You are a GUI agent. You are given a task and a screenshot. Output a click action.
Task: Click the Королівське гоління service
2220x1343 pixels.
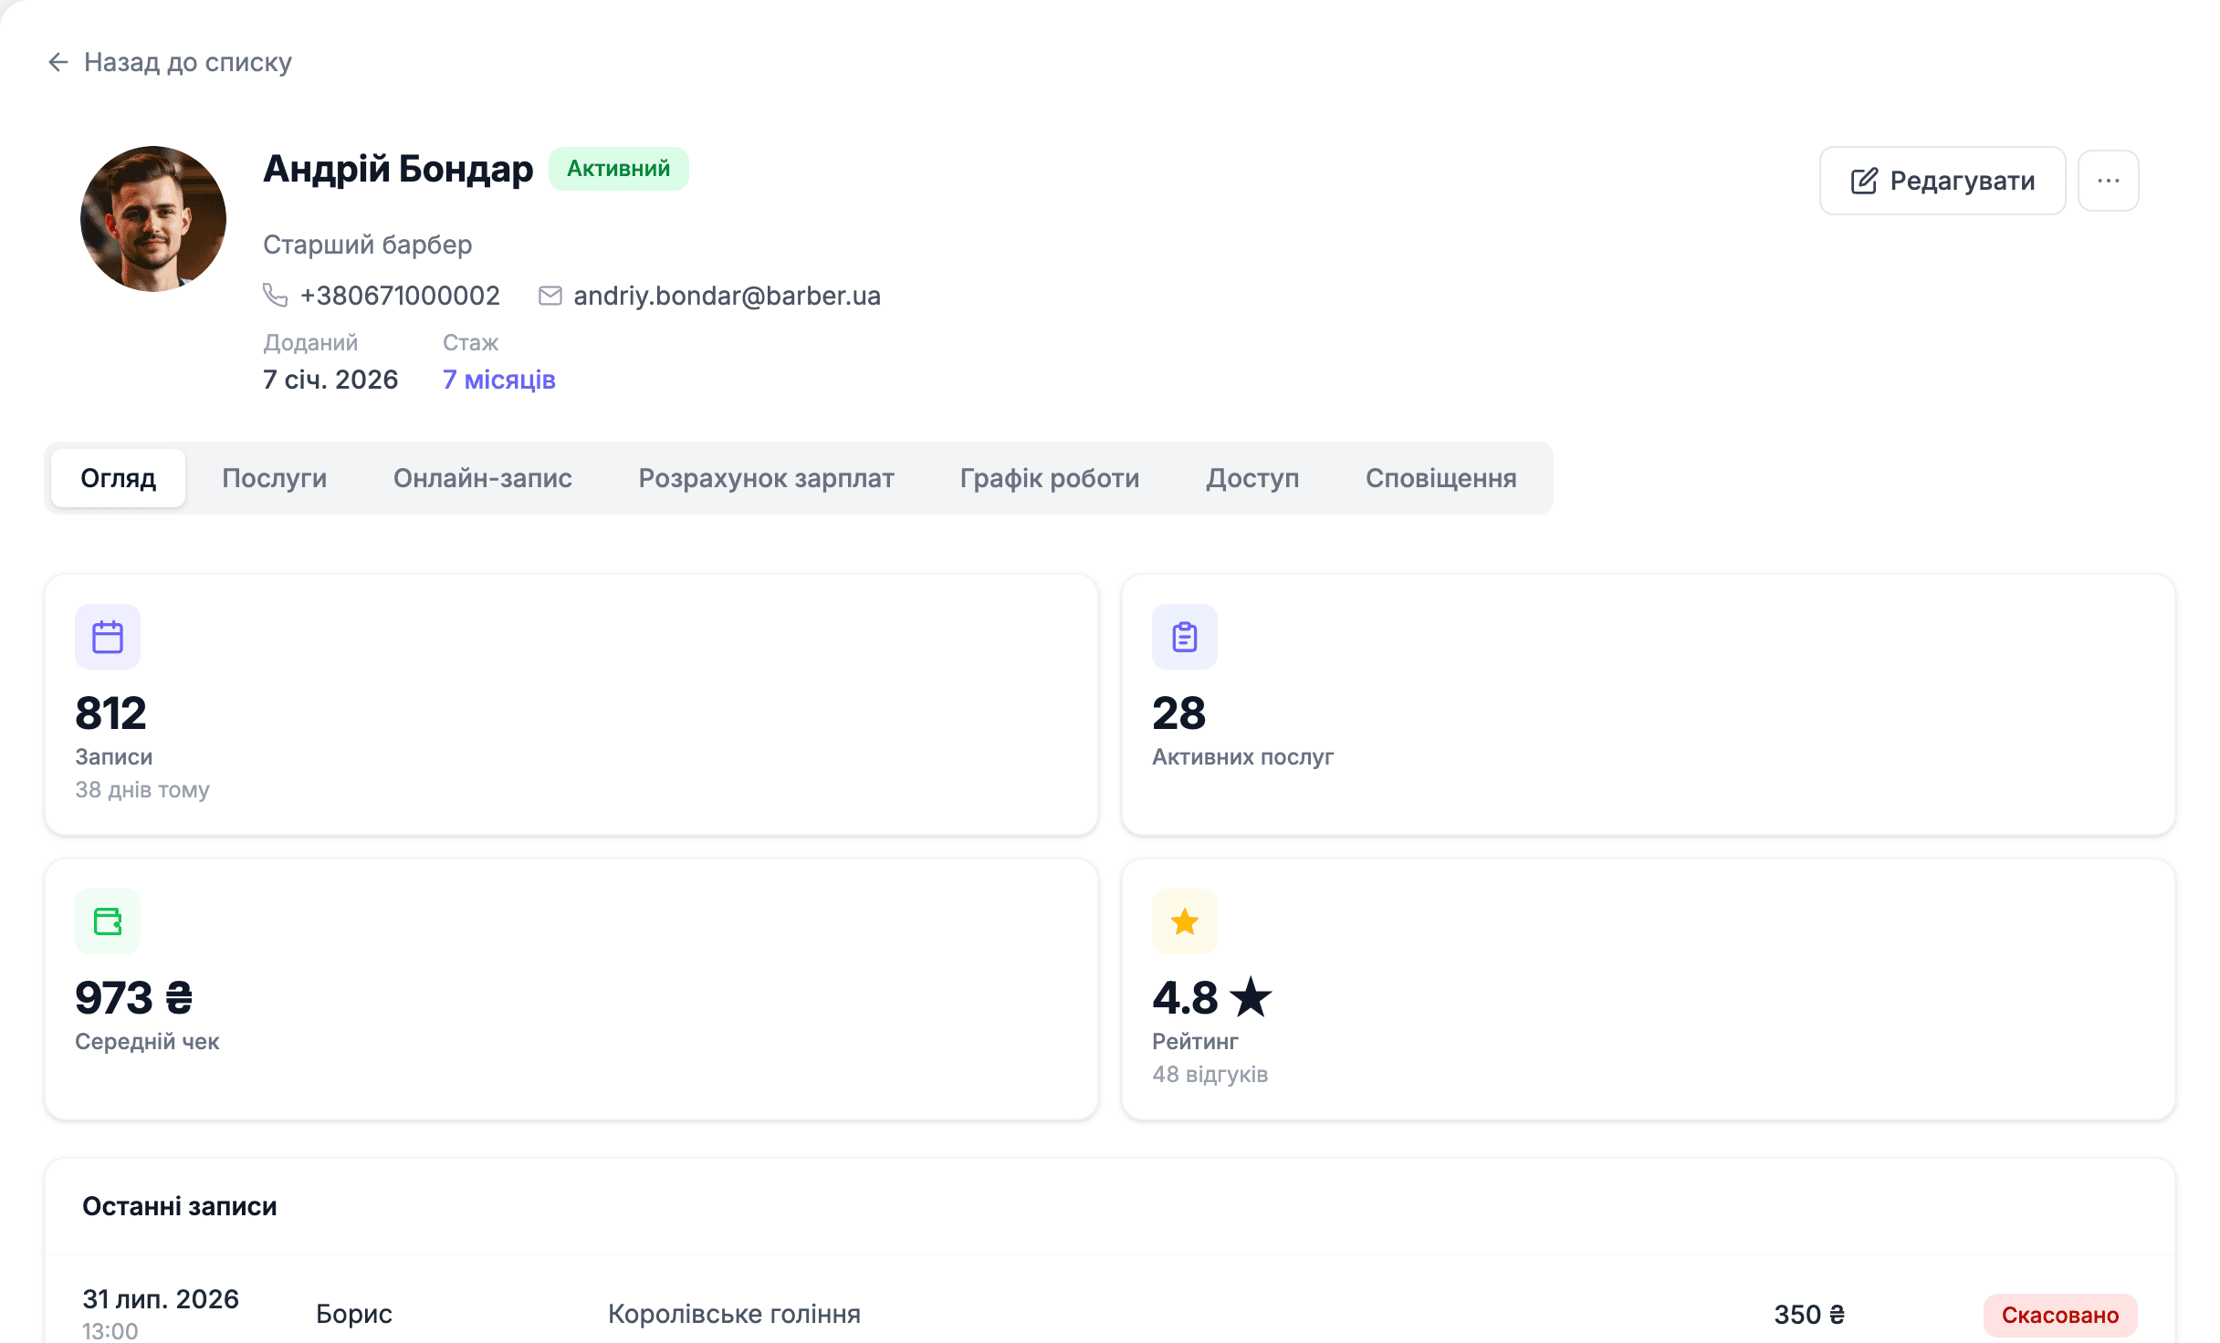734,1314
